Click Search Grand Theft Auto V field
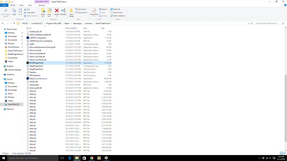The width and height of the screenshot is (287, 161). point(270,23)
